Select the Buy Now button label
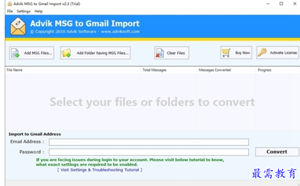Image resolution: width=300 pixels, height=186 pixels. pyautogui.click(x=243, y=53)
